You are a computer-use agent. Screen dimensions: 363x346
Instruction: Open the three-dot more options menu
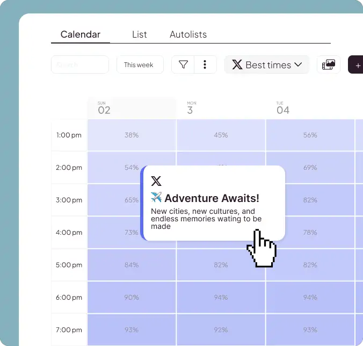point(205,65)
